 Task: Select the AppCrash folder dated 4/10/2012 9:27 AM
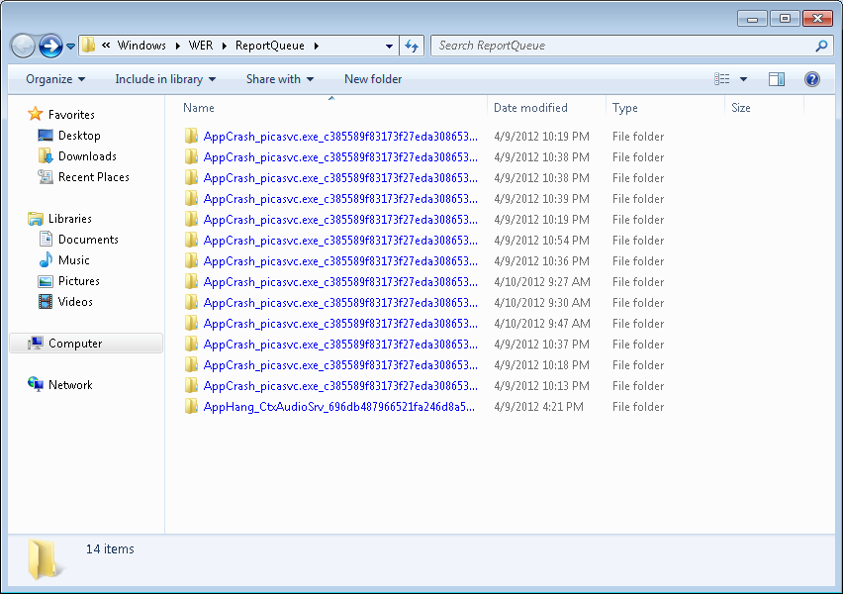340,282
